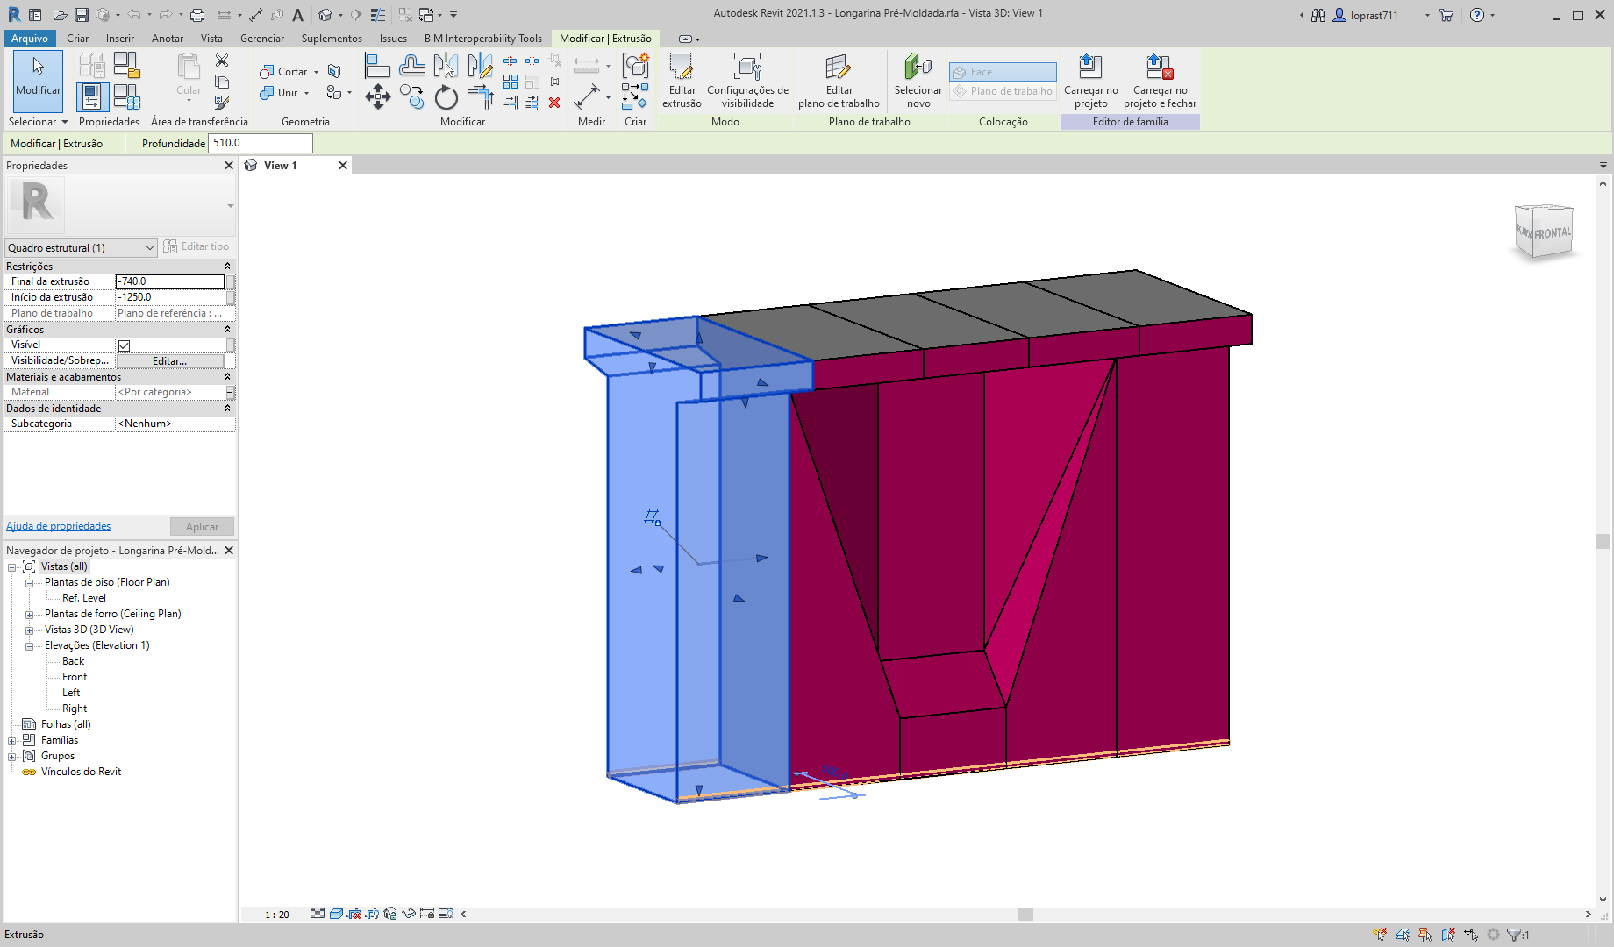Switch to the Inserir ribbon tab

click(119, 38)
